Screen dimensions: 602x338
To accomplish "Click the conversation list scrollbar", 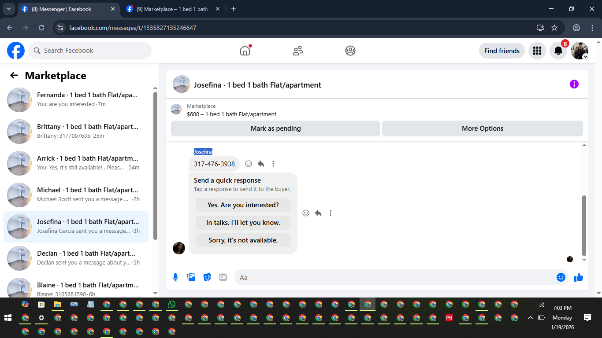I will (155, 166).
